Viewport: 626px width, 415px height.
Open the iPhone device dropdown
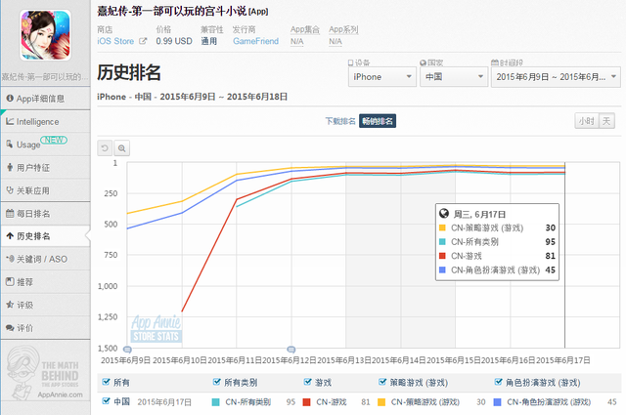click(x=381, y=76)
